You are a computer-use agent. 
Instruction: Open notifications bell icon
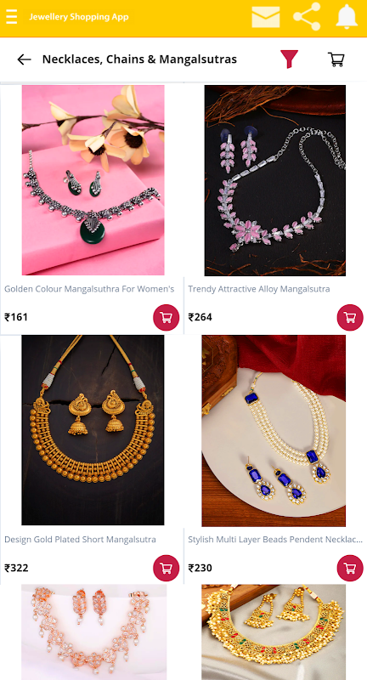(x=347, y=17)
